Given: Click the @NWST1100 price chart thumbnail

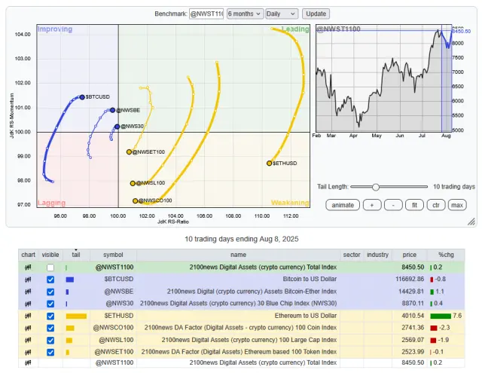Looking at the screenshot, I should pos(383,78).
